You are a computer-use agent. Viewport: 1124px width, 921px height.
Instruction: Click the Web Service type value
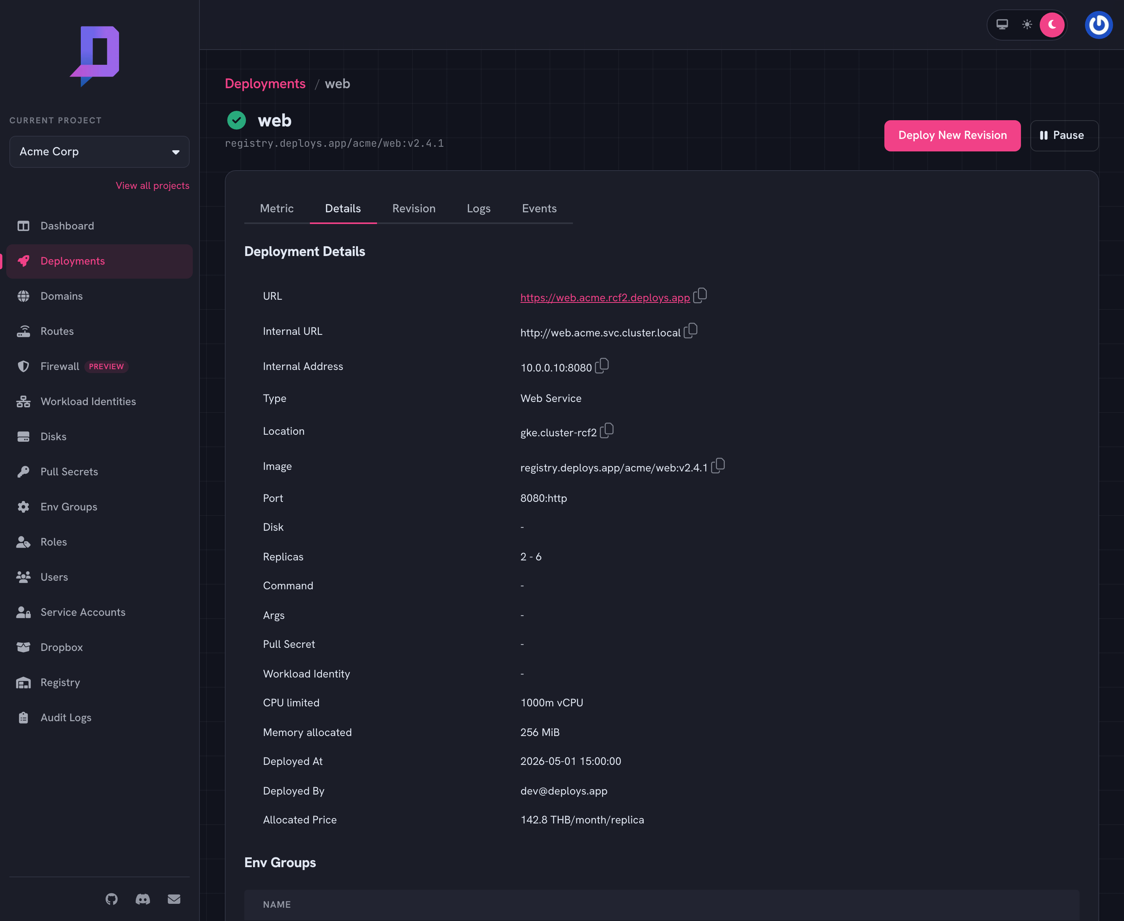coord(551,398)
